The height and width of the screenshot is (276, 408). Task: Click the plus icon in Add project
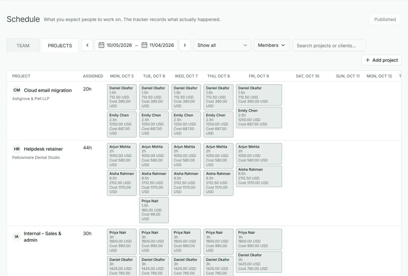(x=368, y=60)
